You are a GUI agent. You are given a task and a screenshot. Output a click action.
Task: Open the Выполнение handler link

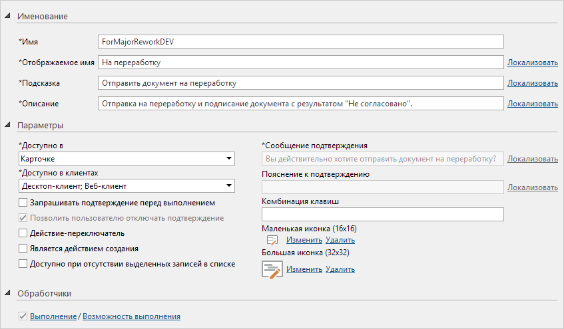point(53,316)
